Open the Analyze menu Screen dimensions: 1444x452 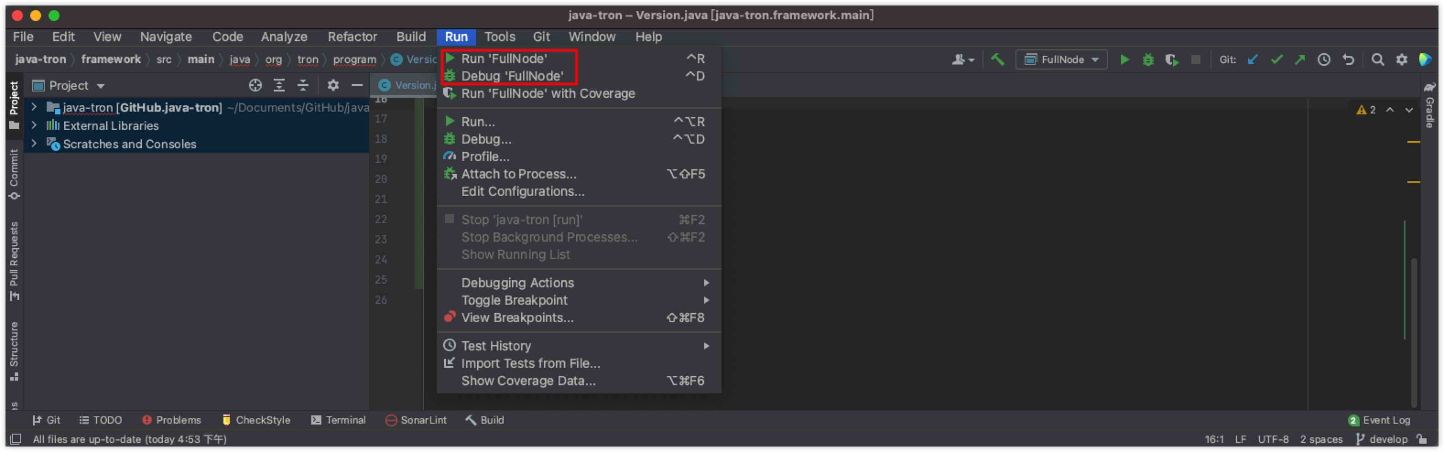click(284, 37)
